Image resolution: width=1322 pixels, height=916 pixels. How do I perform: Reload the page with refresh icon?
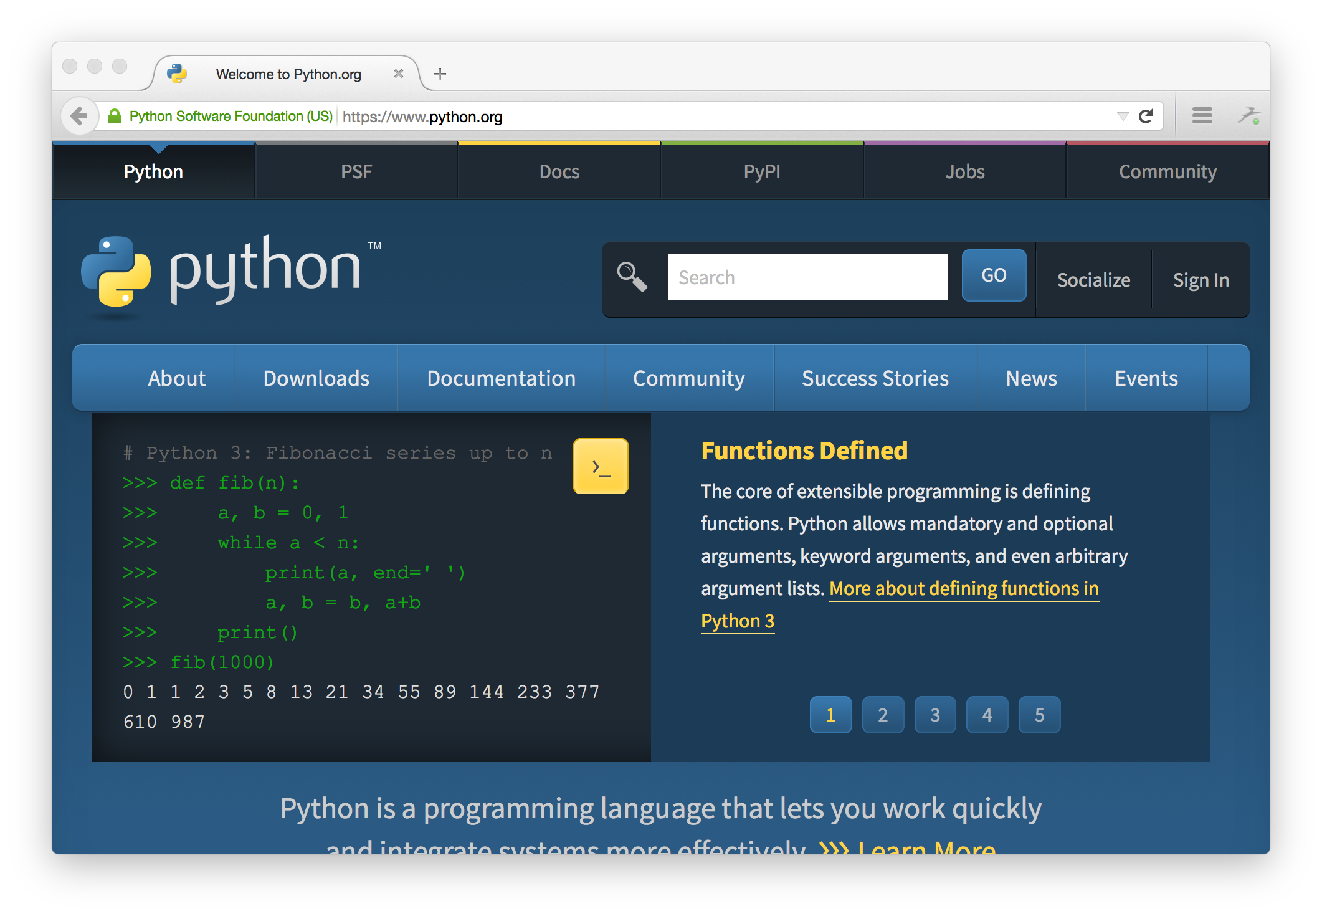(1146, 117)
